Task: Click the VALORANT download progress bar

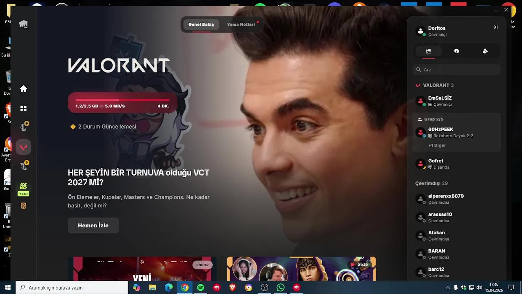Action: tap(123, 102)
